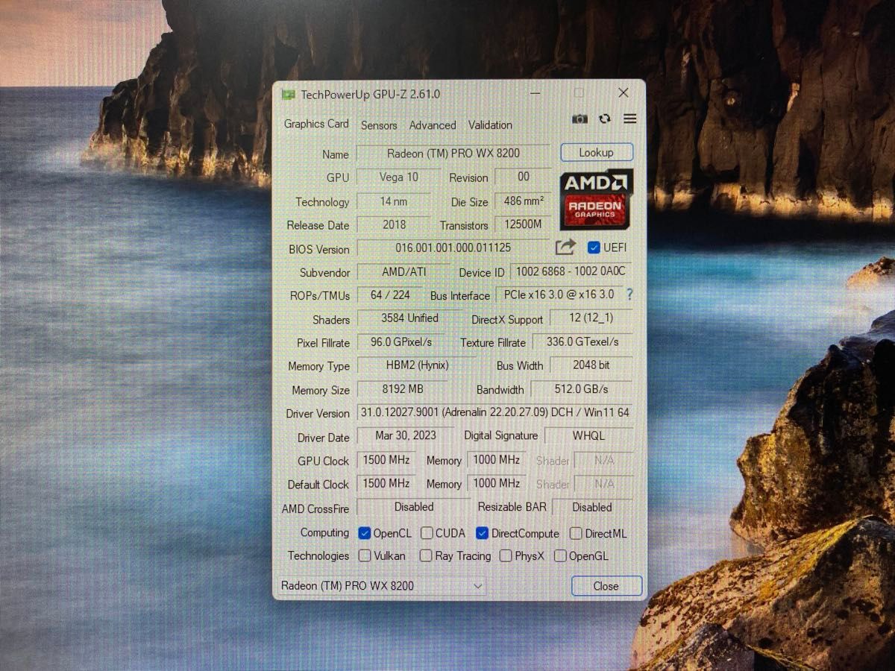Click the DirectX Support value 12 (12_1)

591,318
